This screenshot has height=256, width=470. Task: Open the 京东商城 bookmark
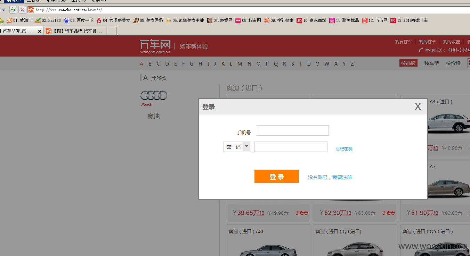tap(311, 20)
